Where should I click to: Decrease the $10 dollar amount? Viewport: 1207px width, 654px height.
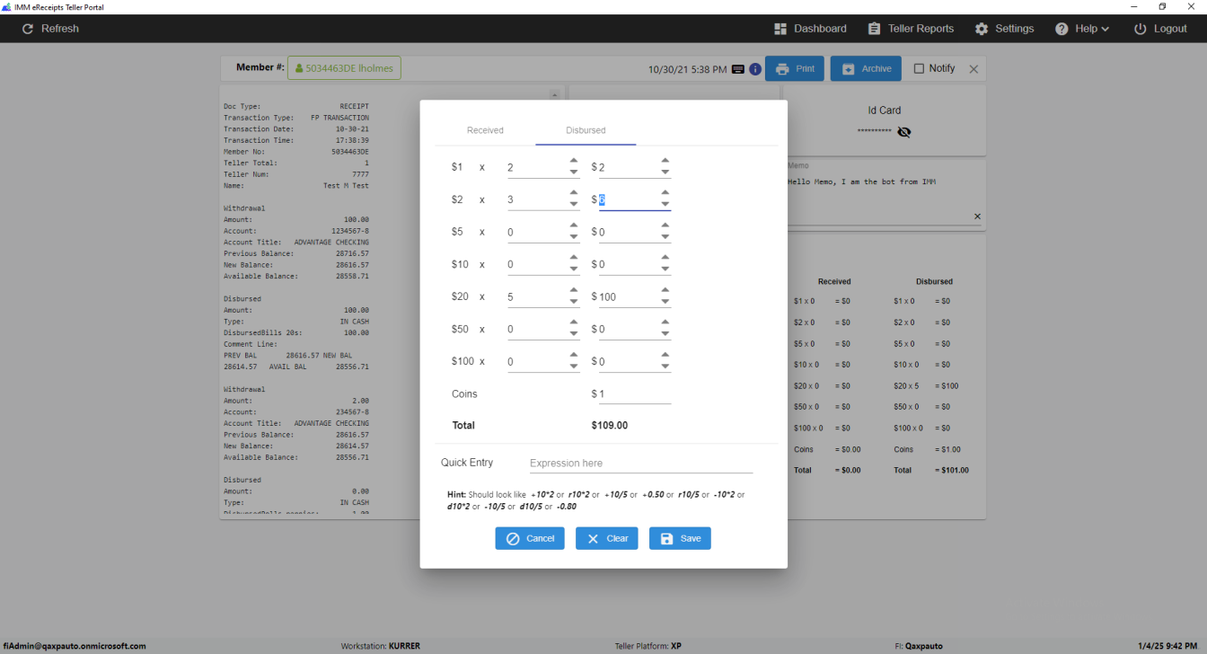665,270
